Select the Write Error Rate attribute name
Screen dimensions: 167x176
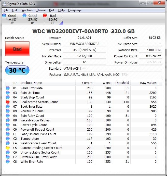click(32, 161)
